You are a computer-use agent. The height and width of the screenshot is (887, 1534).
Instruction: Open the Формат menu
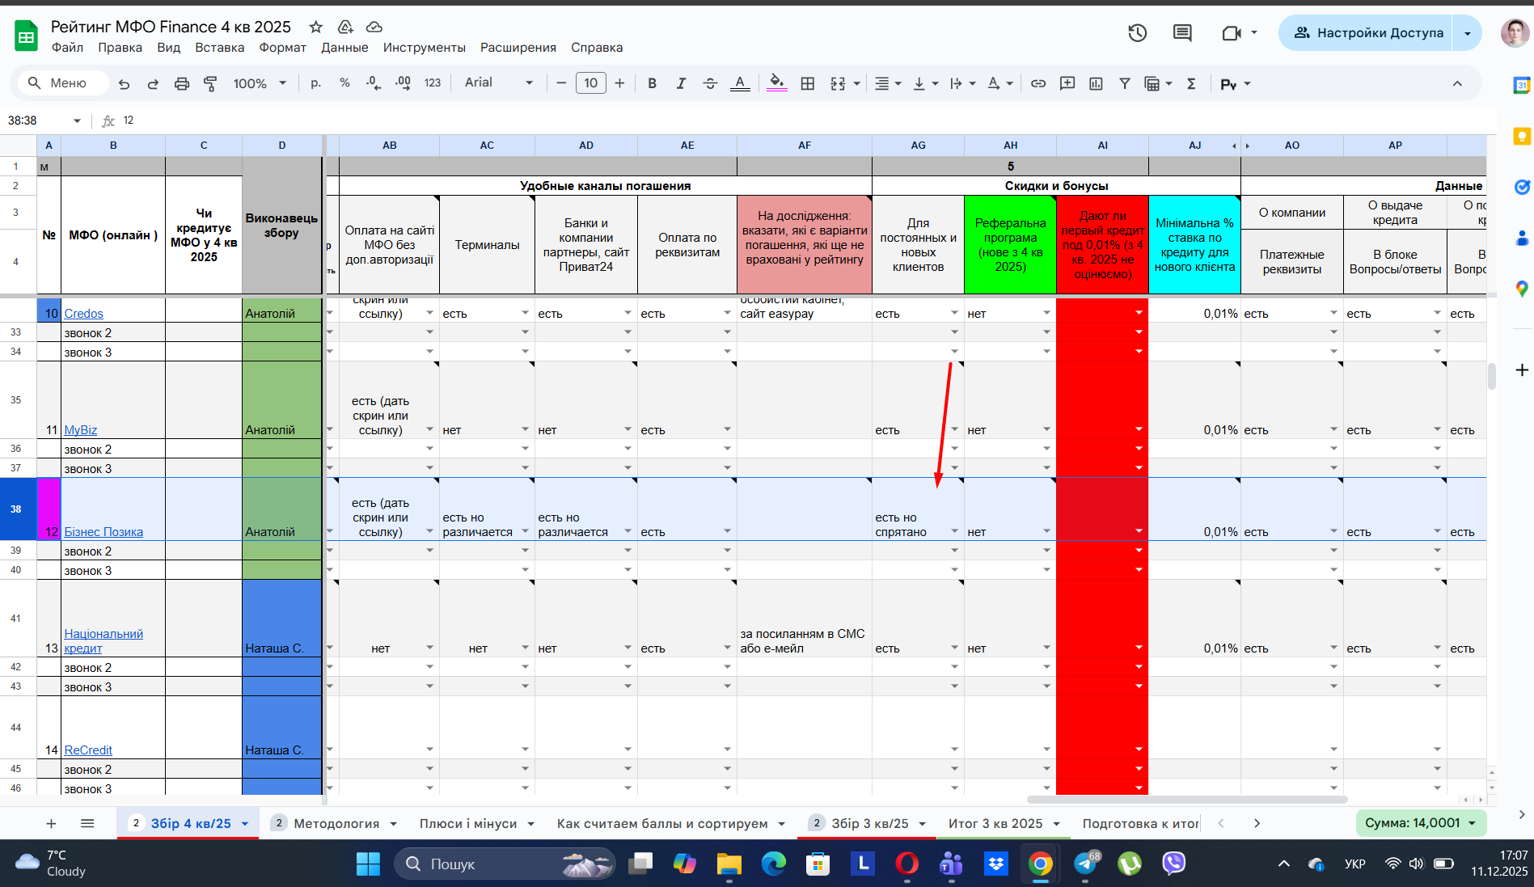tap(282, 48)
